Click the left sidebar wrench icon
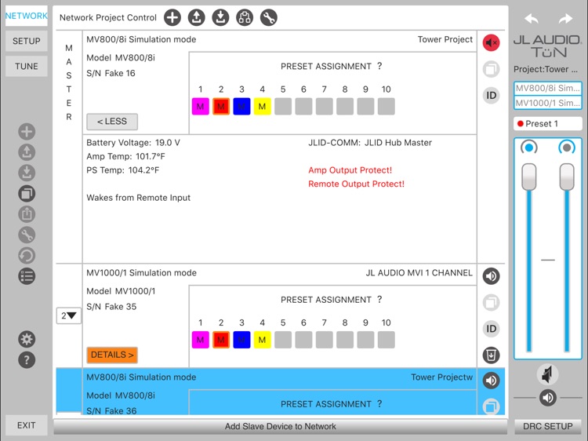 point(27,235)
